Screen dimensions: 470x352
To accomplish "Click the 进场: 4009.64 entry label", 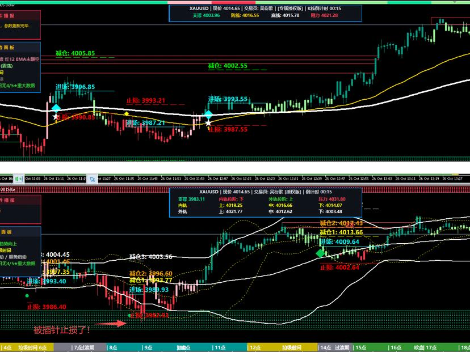I will point(339,241).
